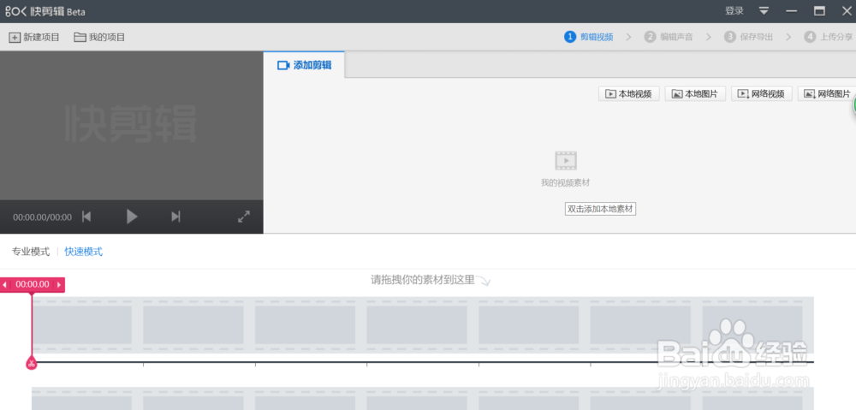Create a new project via 新建项目
Viewport: 856px width, 410px height.
click(x=34, y=37)
